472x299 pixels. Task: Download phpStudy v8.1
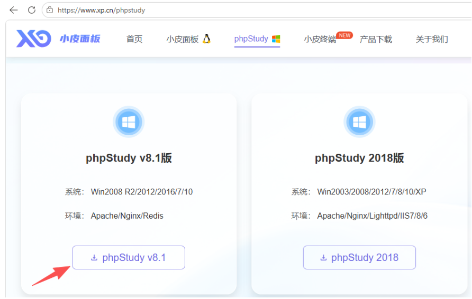click(x=129, y=257)
